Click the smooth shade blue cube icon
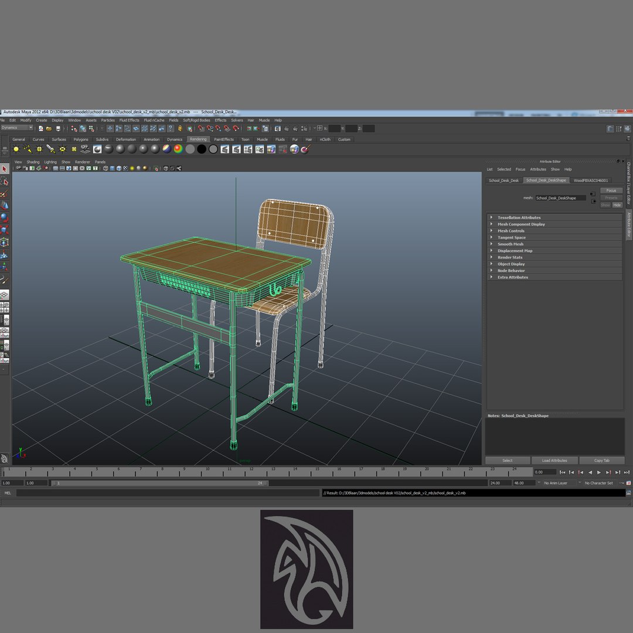633x633 pixels. tap(112, 168)
